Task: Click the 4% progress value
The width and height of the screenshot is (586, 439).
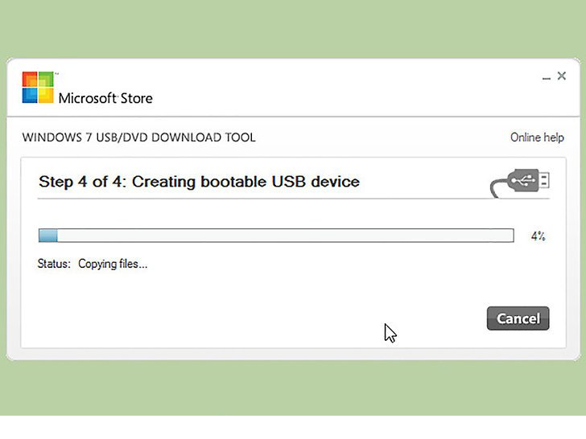Action: tap(539, 236)
